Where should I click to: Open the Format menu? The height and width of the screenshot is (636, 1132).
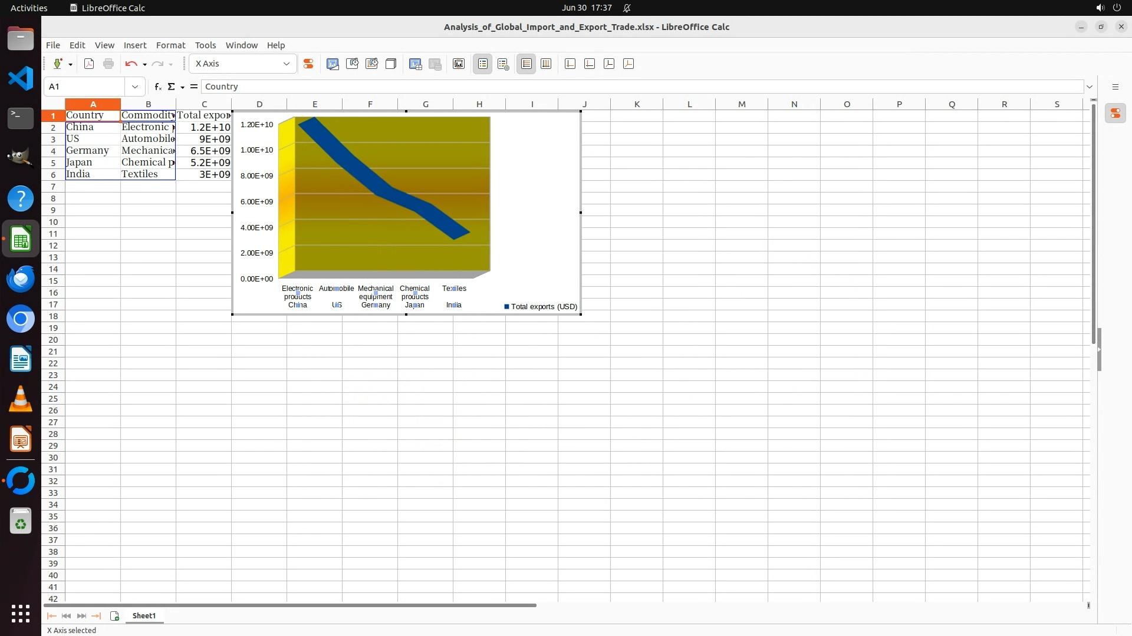coord(170,45)
